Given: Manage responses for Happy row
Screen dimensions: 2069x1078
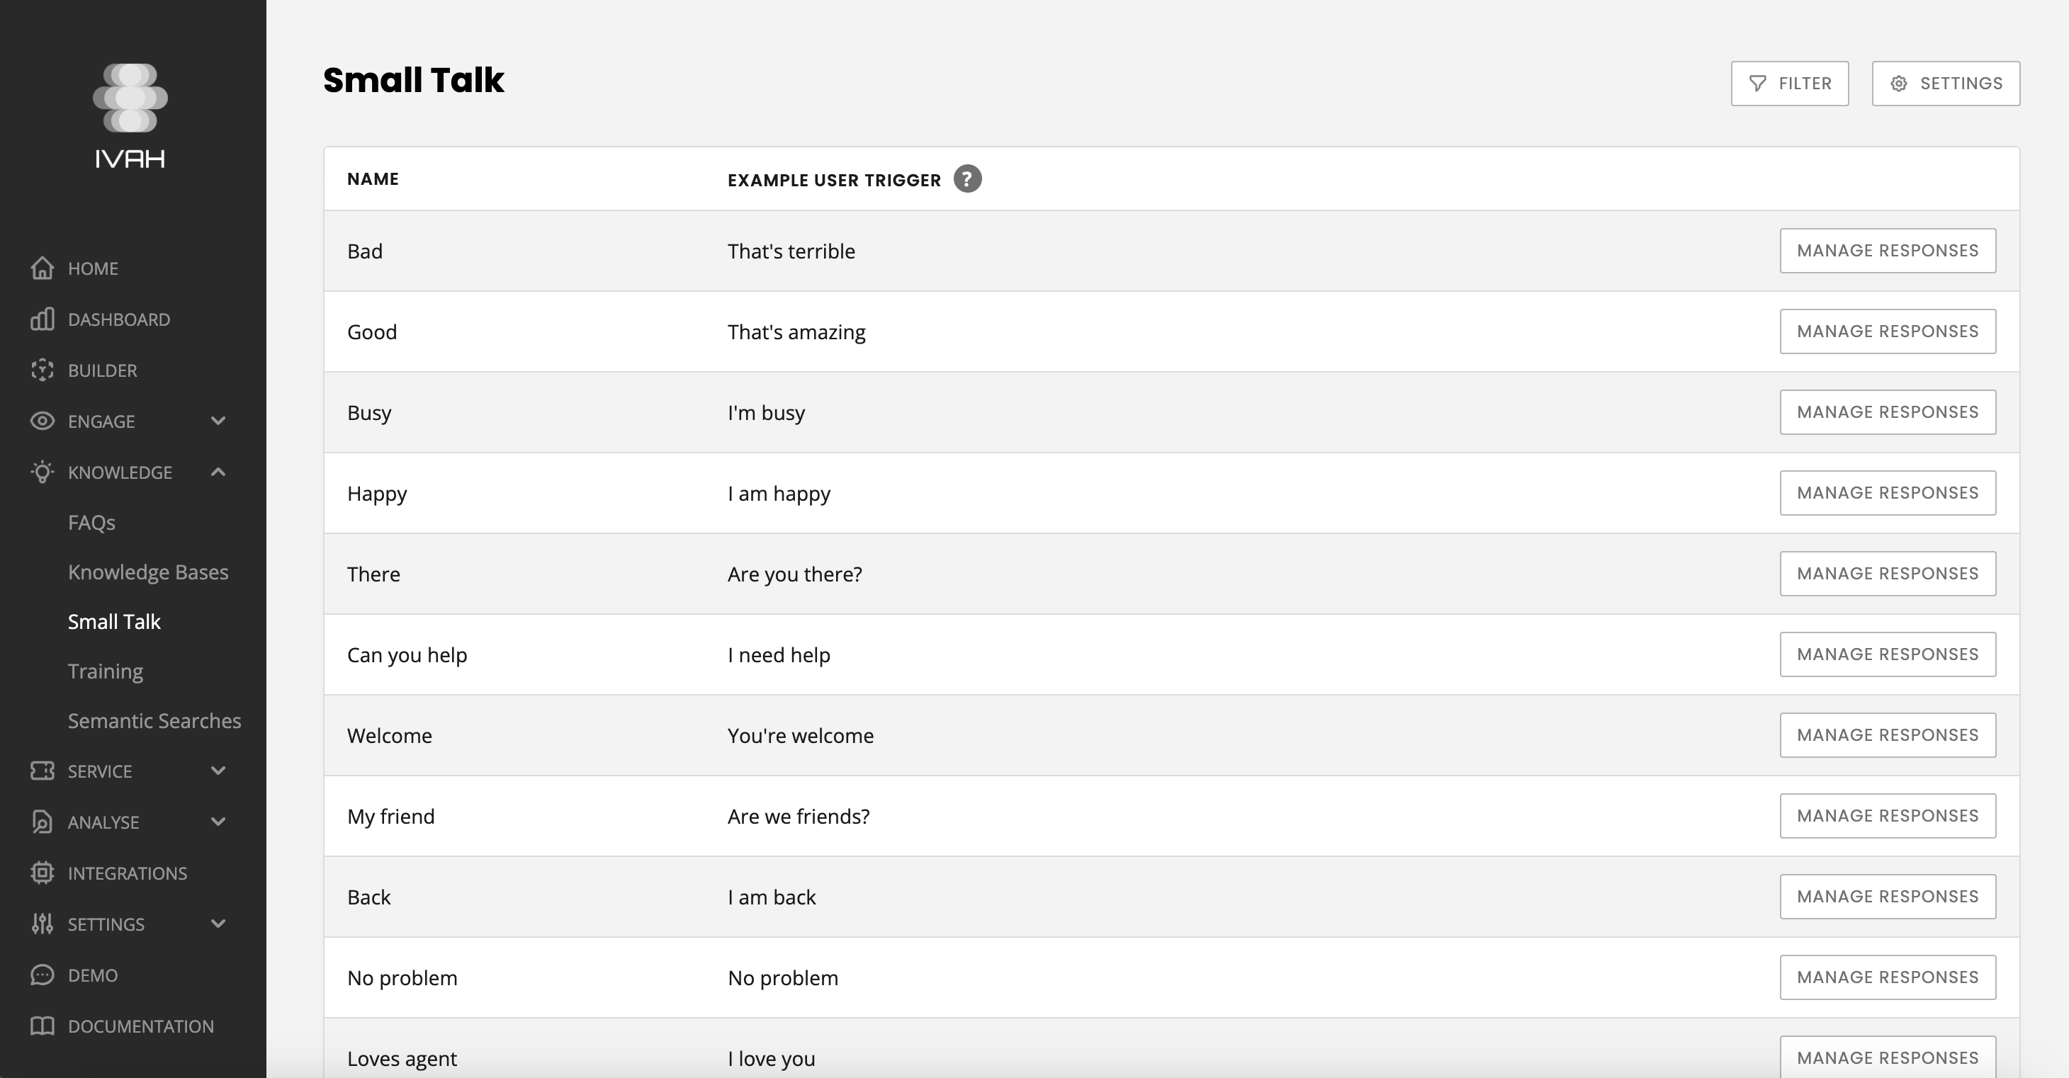Looking at the screenshot, I should point(1887,493).
